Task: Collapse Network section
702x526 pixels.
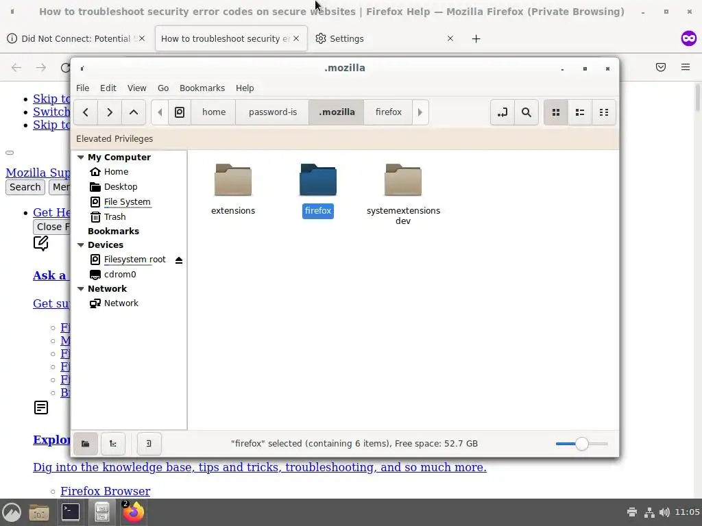Action: coord(81,289)
